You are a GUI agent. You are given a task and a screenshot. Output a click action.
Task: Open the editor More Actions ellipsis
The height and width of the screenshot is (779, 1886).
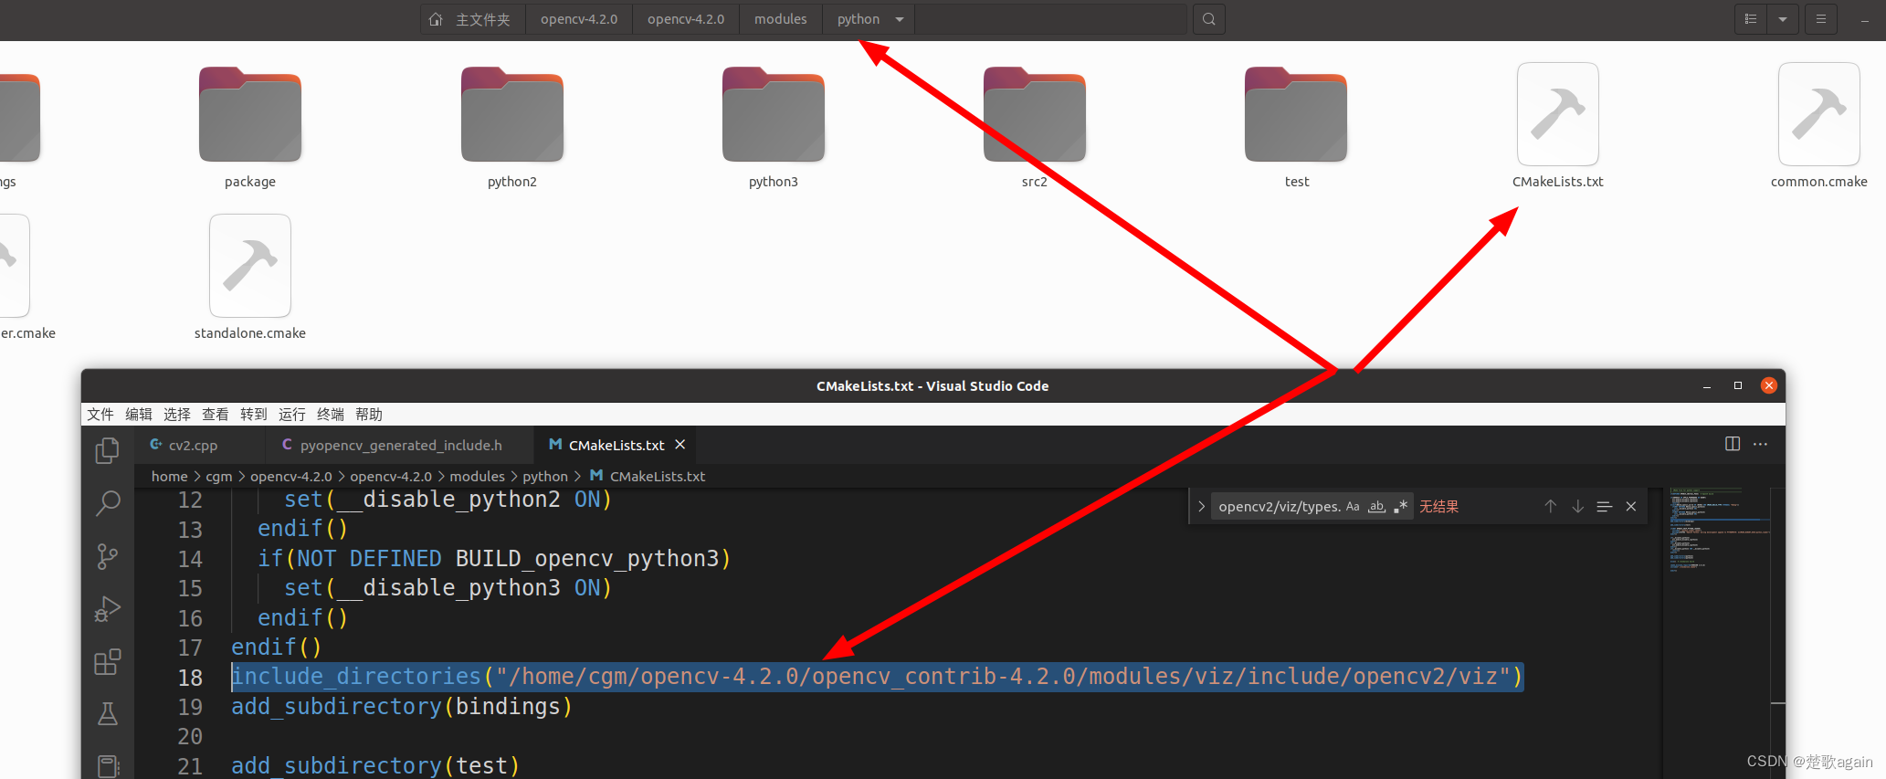tap(1761, 444)
